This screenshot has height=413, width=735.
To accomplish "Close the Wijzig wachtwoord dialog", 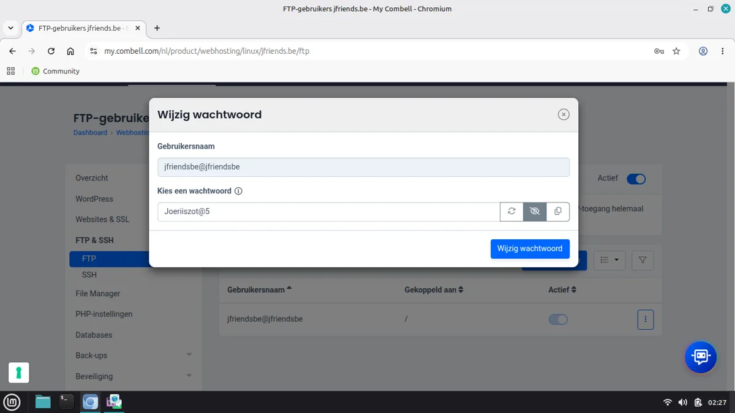I will pyautogui.click(x=563, y=114).
